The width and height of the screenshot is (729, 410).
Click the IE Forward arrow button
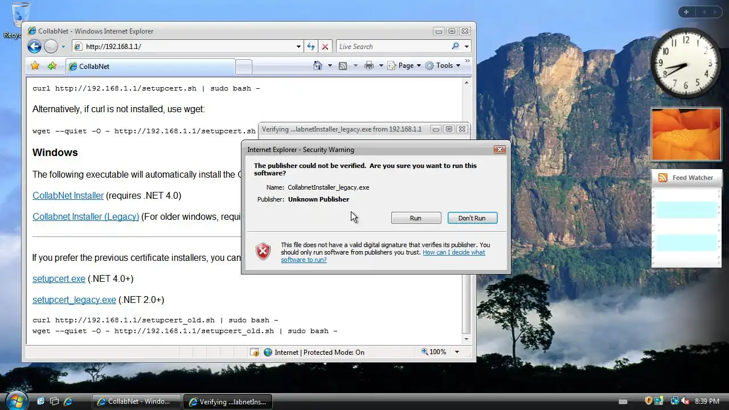point(51,47)
